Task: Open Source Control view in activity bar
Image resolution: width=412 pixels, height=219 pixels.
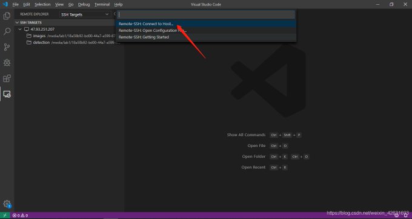Action: tap(7, 47)
